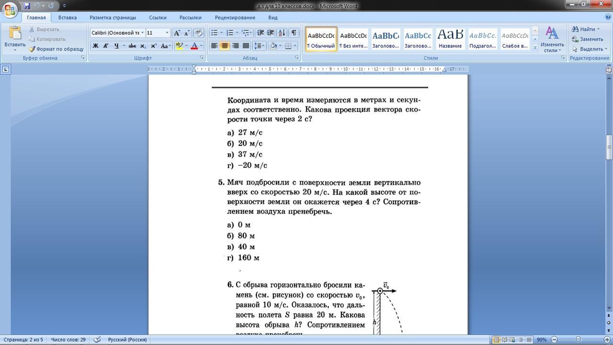Open Найти (Find) dropdown arrow
Screen dimensions: 613x345
tap(598, 29)
